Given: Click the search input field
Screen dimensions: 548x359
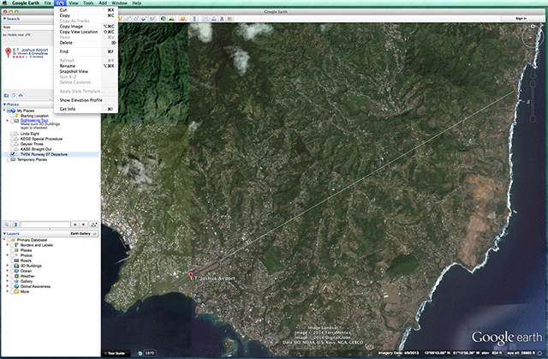Looking at the screenshot, I should tap(28, 27).
